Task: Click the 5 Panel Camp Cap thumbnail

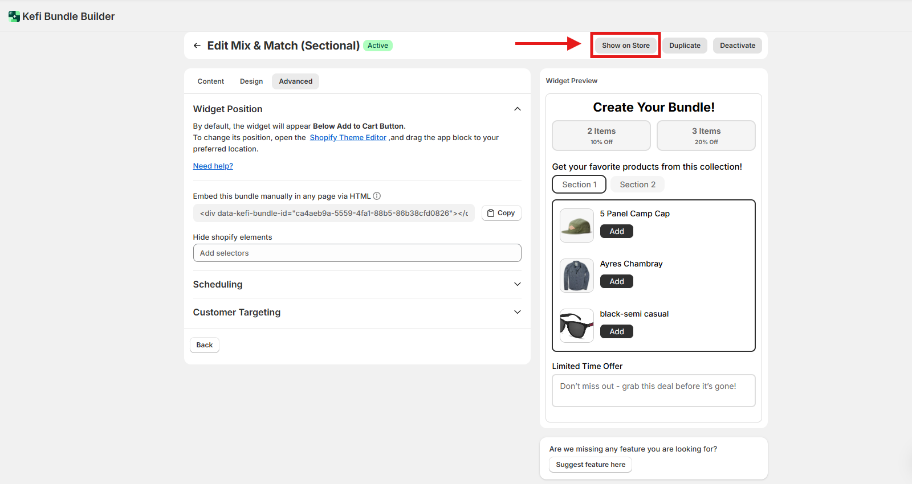Action: point(576,225)
